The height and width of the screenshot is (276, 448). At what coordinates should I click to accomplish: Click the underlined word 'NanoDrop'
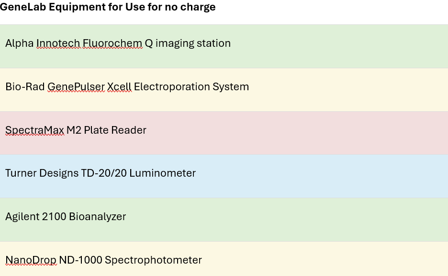click(x=31, y=260)
